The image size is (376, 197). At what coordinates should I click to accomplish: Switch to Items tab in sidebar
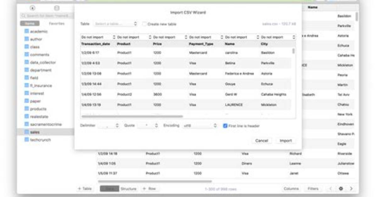(x=30, y=24)
